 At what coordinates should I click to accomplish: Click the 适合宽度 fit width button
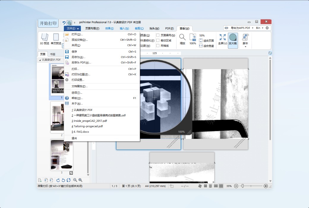[x=206, y=46]
